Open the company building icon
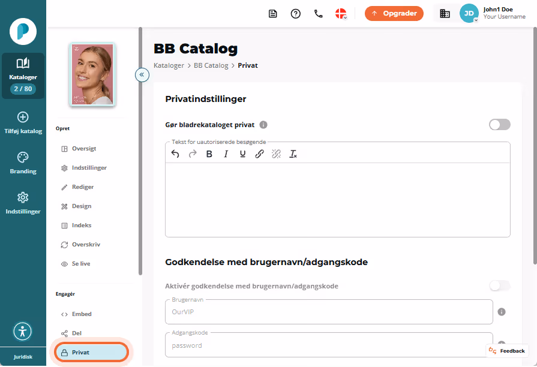 tap(445, 14)
